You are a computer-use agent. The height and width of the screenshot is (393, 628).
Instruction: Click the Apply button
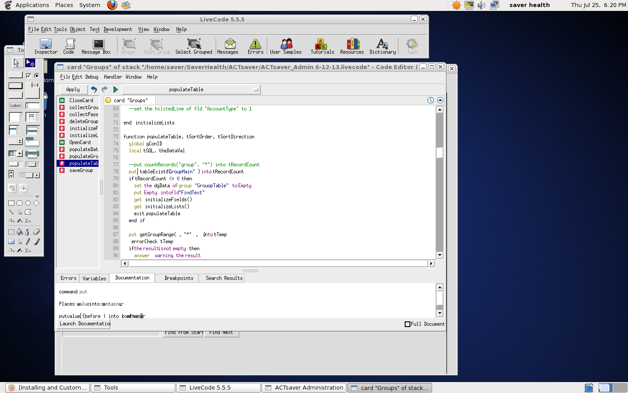point(73,90)
